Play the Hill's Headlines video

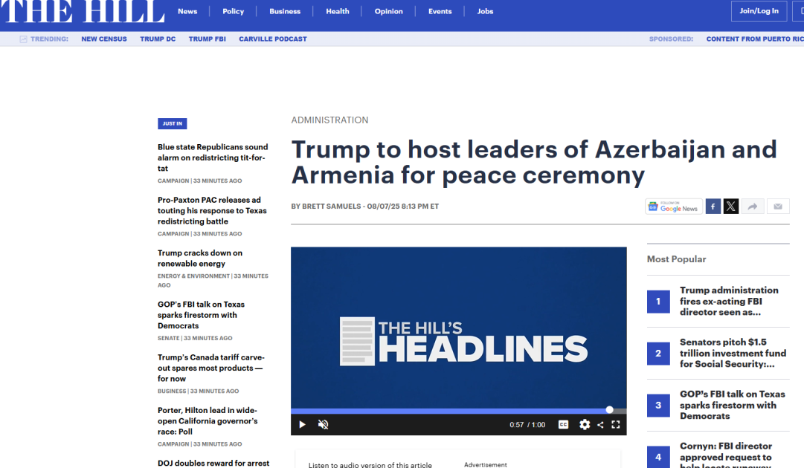[x=302, y=424]
